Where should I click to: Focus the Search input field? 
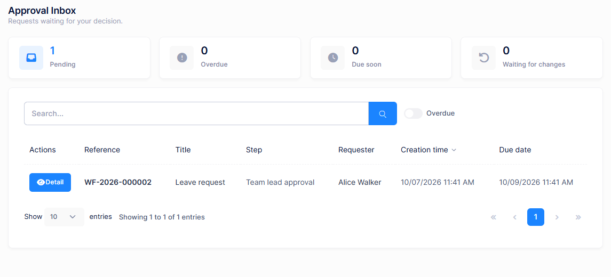196,113
